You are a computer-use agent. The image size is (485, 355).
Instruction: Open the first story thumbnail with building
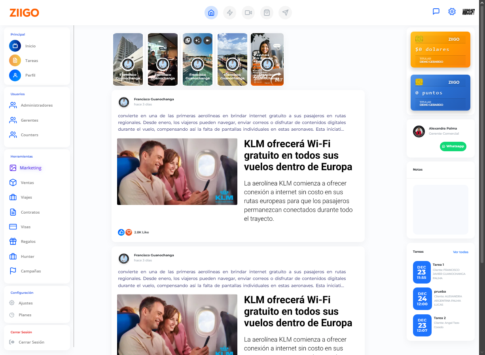coord(128,59)
